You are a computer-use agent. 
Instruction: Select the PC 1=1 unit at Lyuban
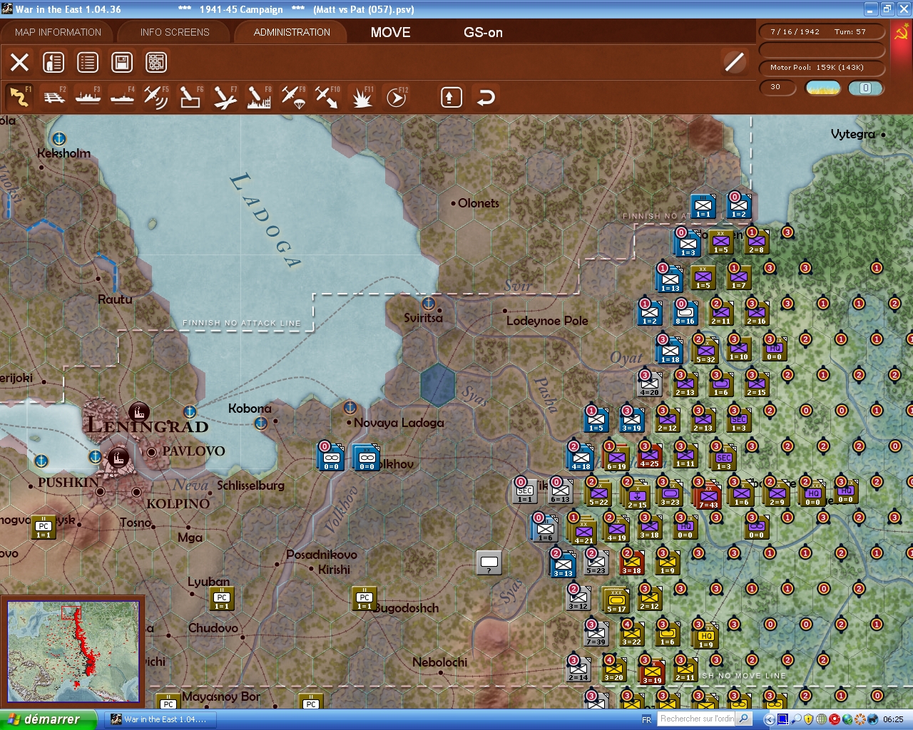222,599
